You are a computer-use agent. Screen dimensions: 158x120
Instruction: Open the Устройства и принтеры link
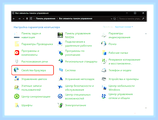coord(124,79)
